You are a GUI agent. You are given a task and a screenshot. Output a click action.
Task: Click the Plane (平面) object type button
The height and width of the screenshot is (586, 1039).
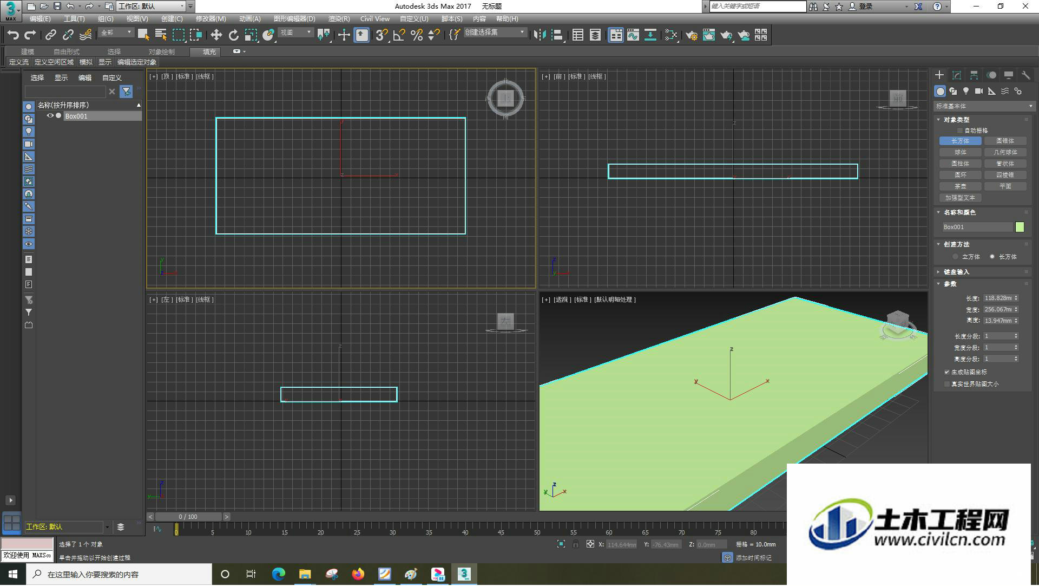pyautogui.click(x=1005, y=186)
